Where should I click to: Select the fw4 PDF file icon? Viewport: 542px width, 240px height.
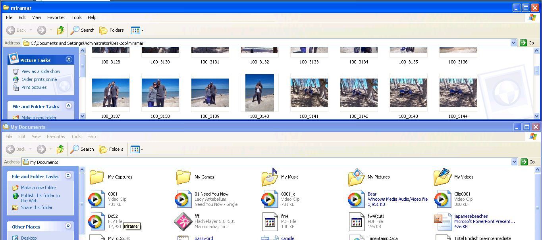click(270, 221)
